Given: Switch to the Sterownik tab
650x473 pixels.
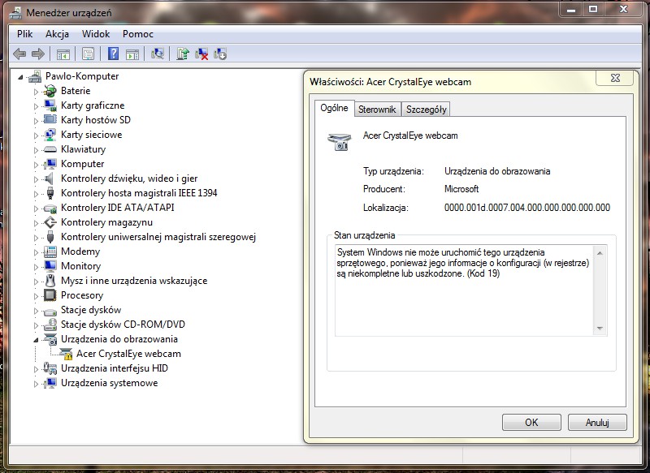Looking at the screenshot, I should [x=377, y=110].
